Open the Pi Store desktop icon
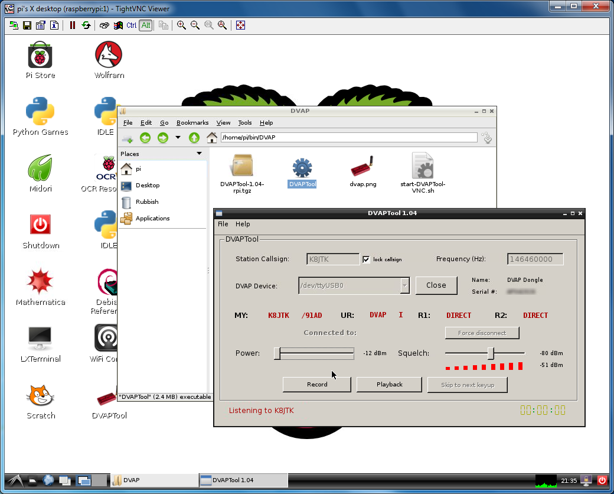The width and height of the screenshot is (614, 494). 40,60
